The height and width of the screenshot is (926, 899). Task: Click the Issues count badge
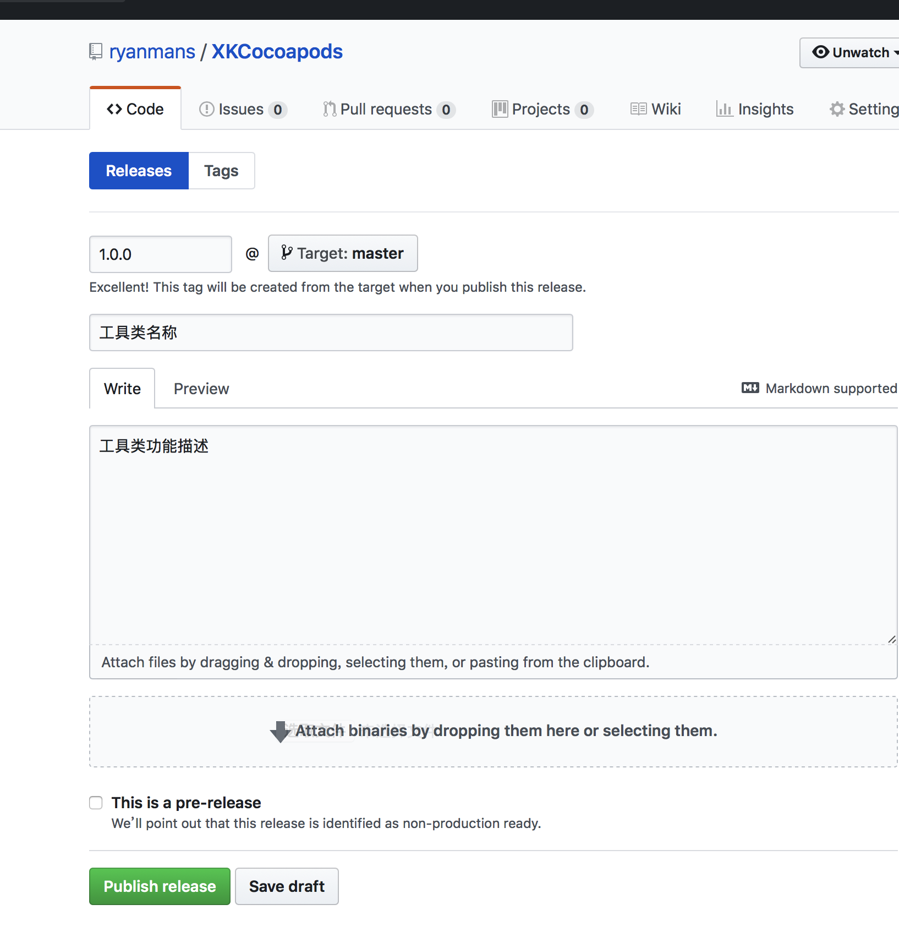[278, 110]
